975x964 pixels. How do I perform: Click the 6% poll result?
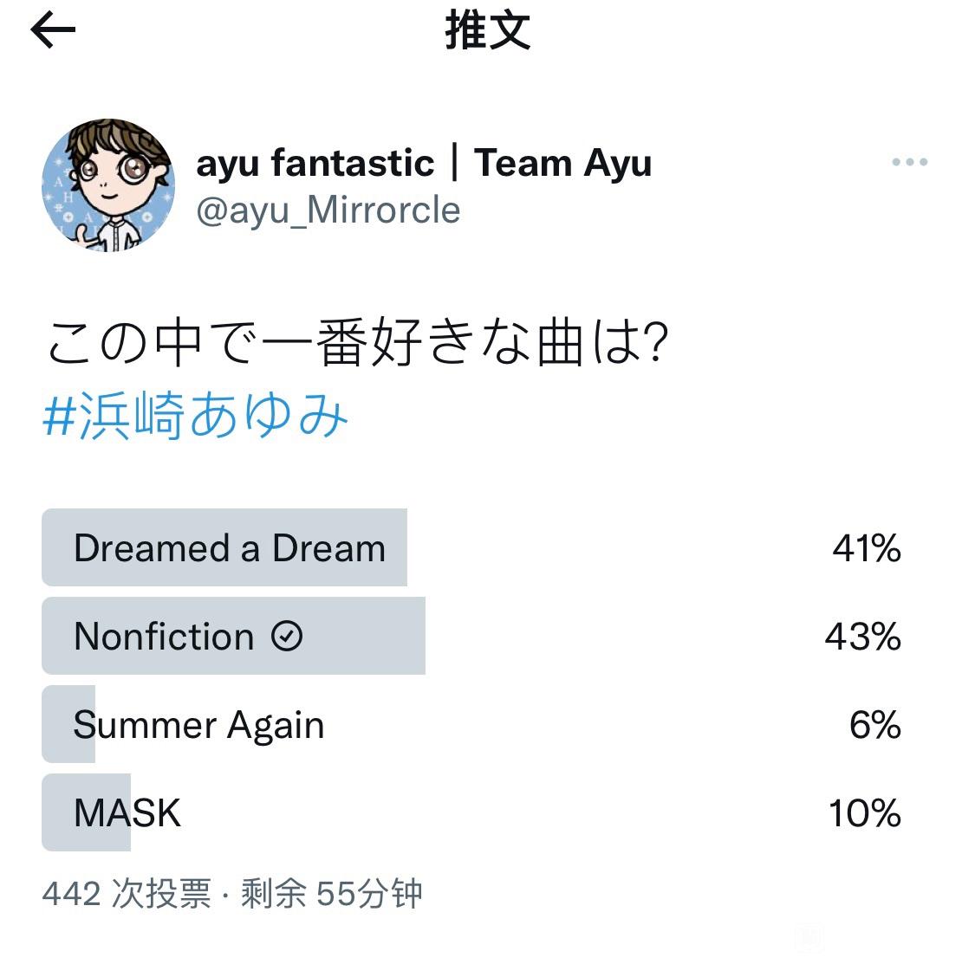point(874,725)
